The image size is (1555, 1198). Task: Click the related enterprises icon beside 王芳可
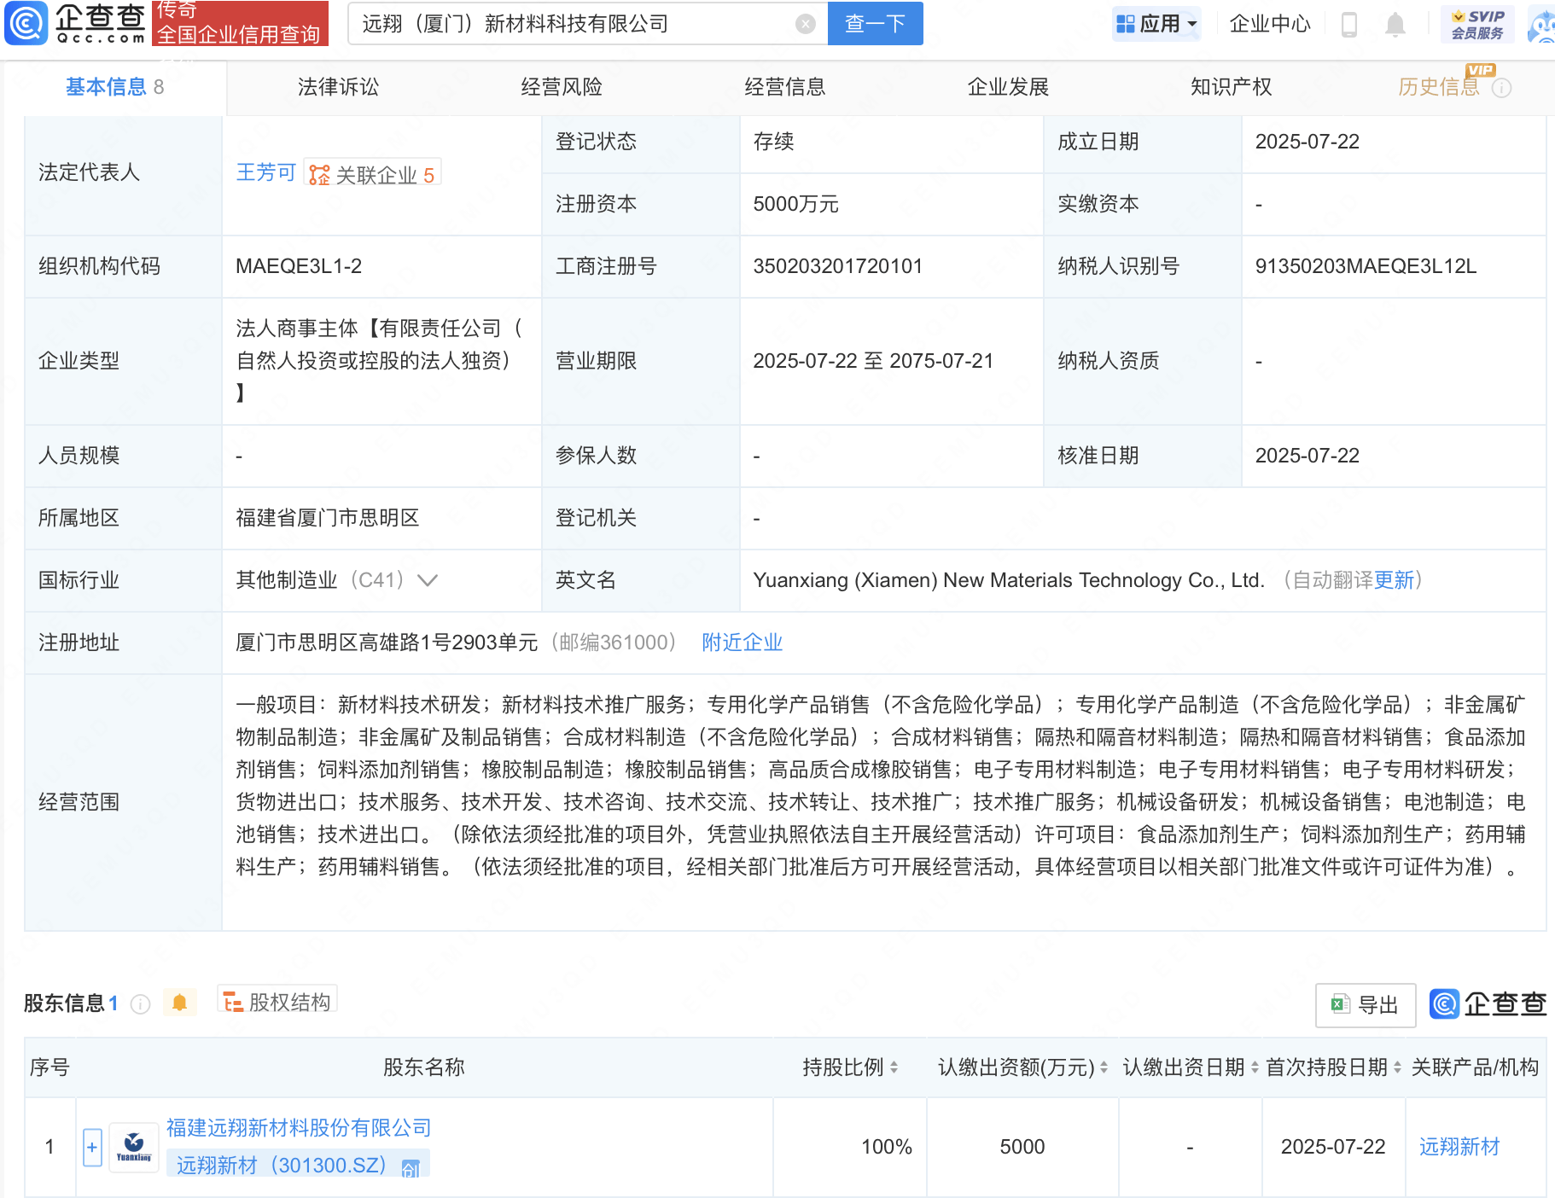coord(319,175)
